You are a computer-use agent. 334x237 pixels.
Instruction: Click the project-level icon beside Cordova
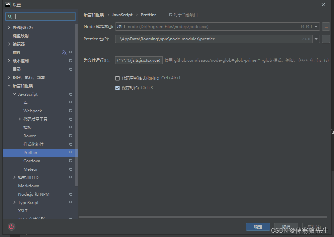point(71,161)
